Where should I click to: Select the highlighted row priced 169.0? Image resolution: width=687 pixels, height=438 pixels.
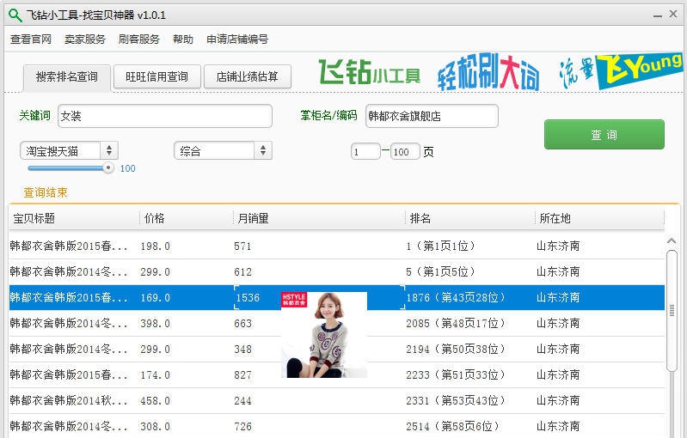point(336,297)
